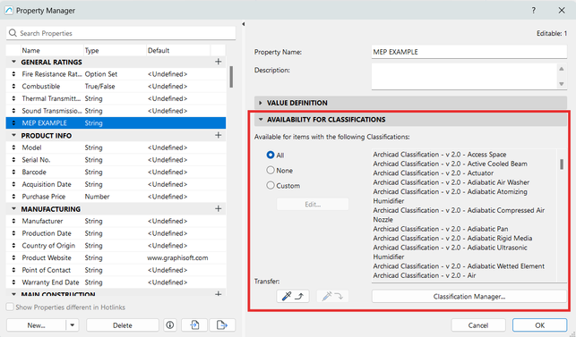
Task: Click drag handle of Manufacturer row
Action: pyautogui.click(x=13, y=221)
